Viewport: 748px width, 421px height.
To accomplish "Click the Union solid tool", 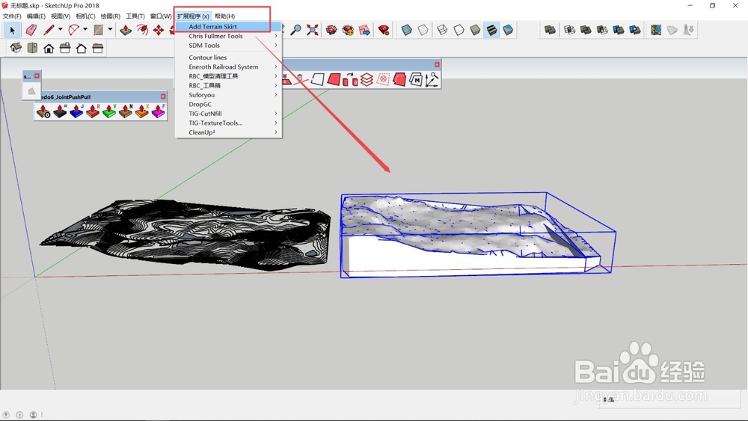I will point(586,30).
